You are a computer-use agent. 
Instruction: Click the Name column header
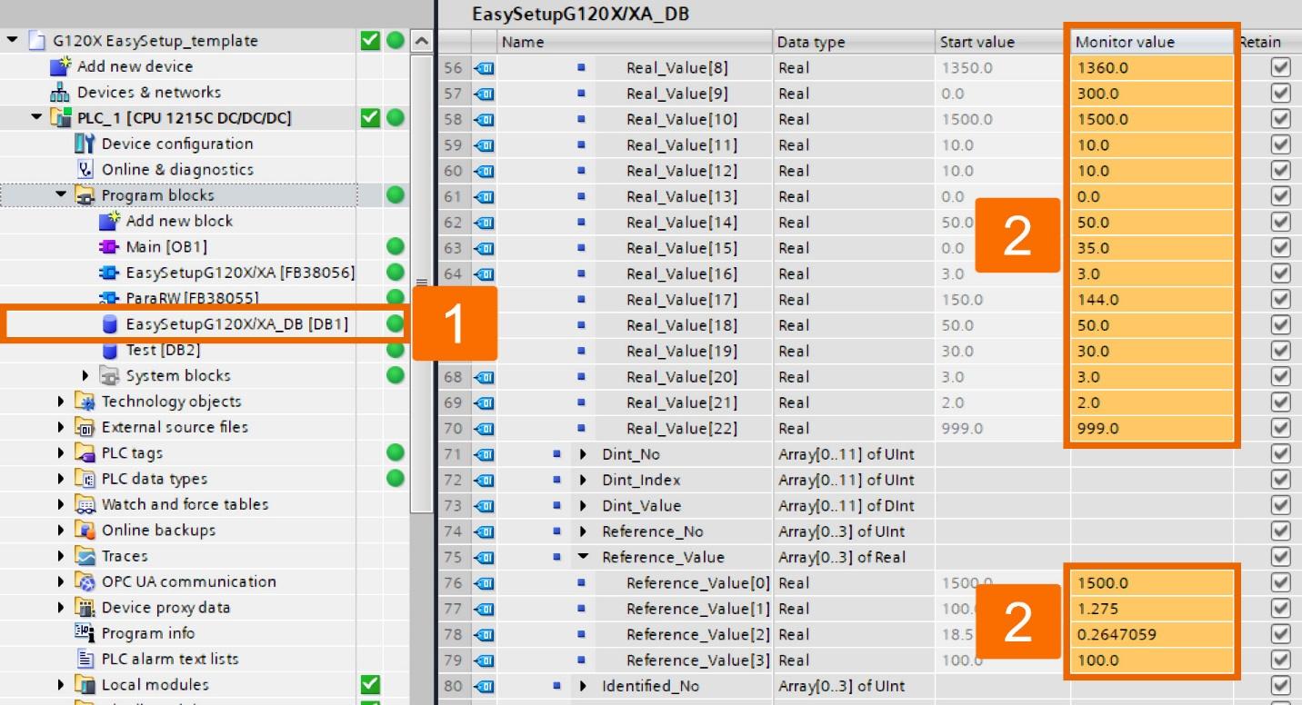tap(635, 42)
